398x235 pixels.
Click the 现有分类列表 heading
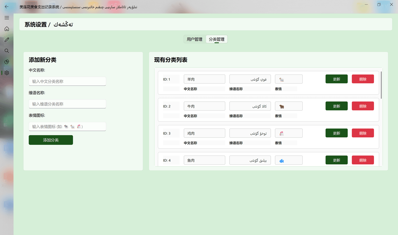coord(171,60)
